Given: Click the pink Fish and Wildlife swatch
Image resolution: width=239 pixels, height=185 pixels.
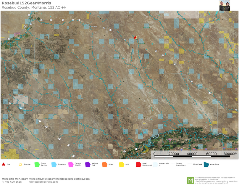Looking at the screenshot, I should click(71, 164).
